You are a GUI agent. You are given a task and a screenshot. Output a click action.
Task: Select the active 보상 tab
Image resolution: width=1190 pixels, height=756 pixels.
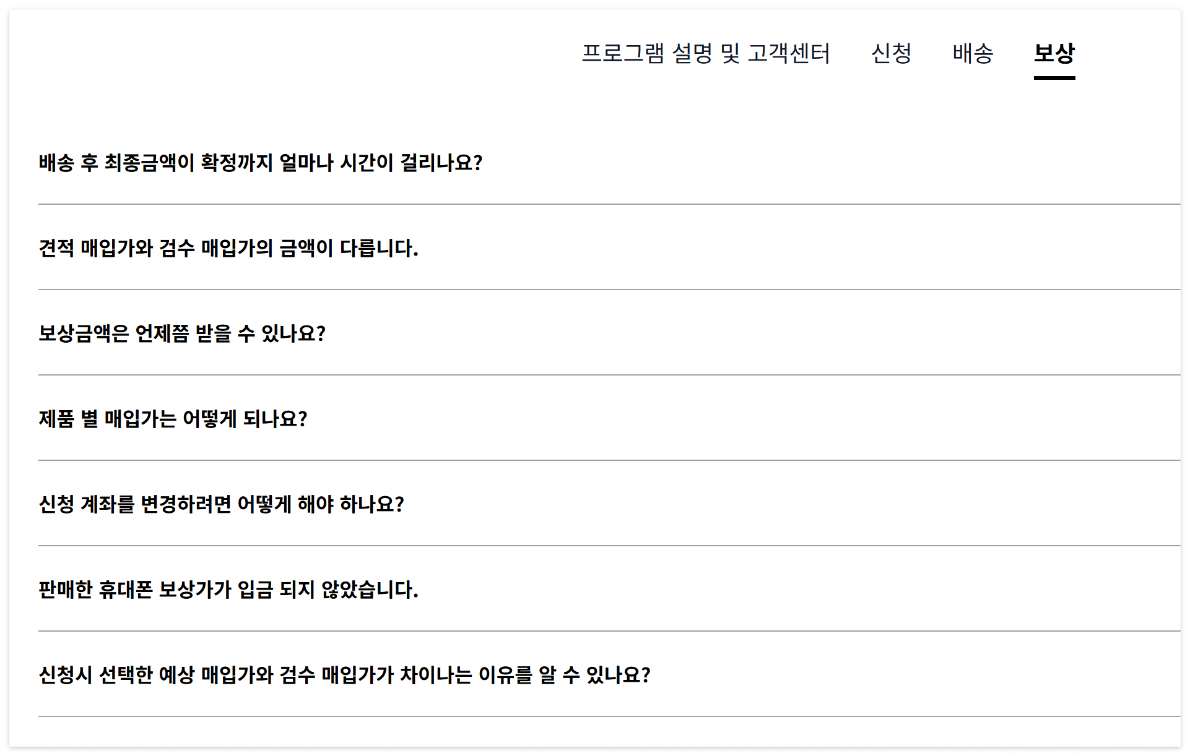click(1053, 54)
